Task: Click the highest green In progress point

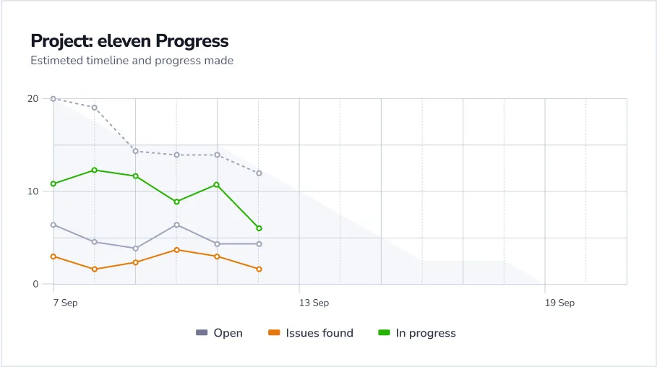Action: (95, 170)
